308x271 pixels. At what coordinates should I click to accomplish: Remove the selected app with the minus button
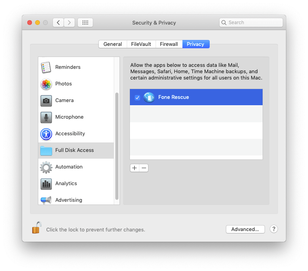click(x=144, y=168)
